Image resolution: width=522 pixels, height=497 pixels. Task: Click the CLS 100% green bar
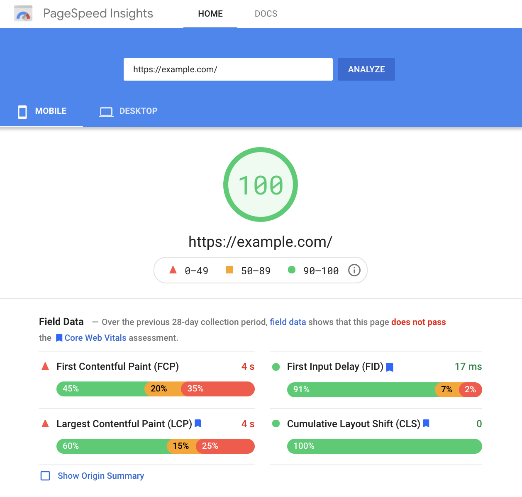tap(385, 446)
